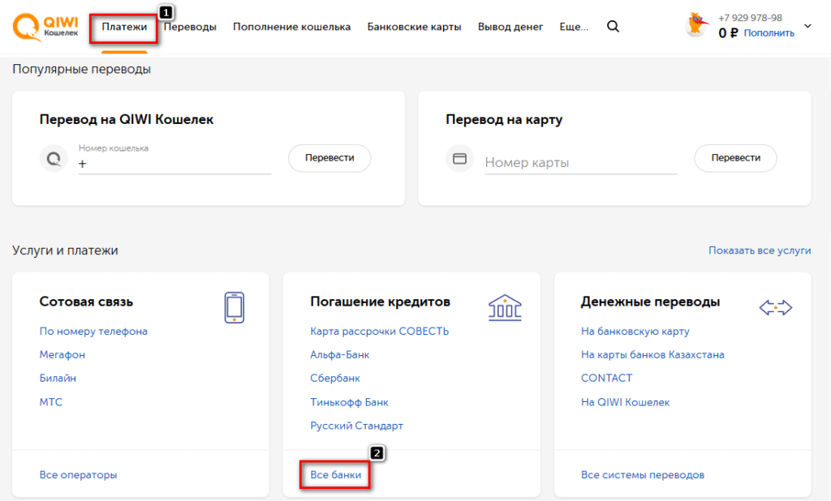Image resolution: width=831 pixels, height=501 pixels.
Task: Open По номеру телефона link
Action: pyautogui.click(x=93, y=332)
